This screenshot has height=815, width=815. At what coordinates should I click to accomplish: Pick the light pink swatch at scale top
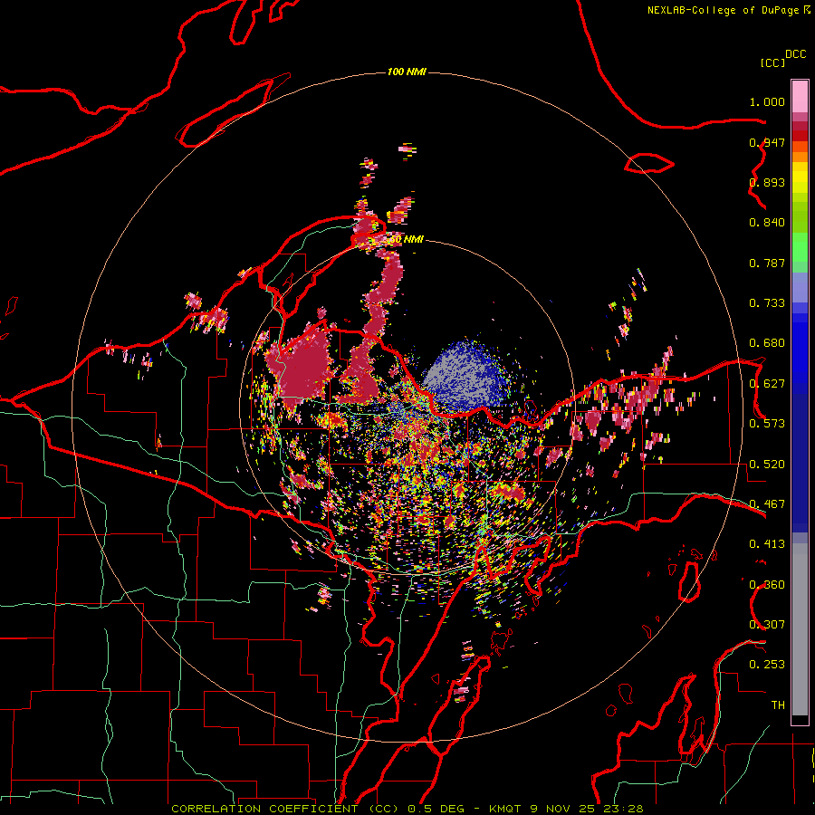(x=800, y=96)
